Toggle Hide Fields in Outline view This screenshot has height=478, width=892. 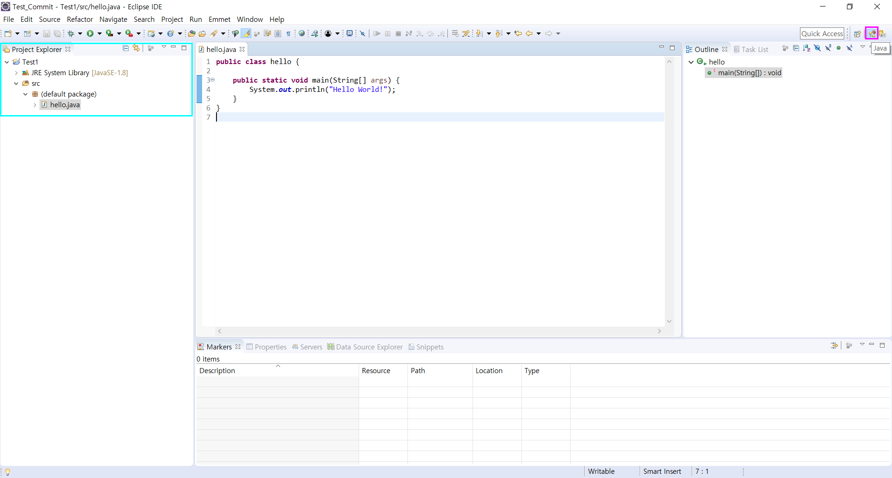(x=817, y=48)
